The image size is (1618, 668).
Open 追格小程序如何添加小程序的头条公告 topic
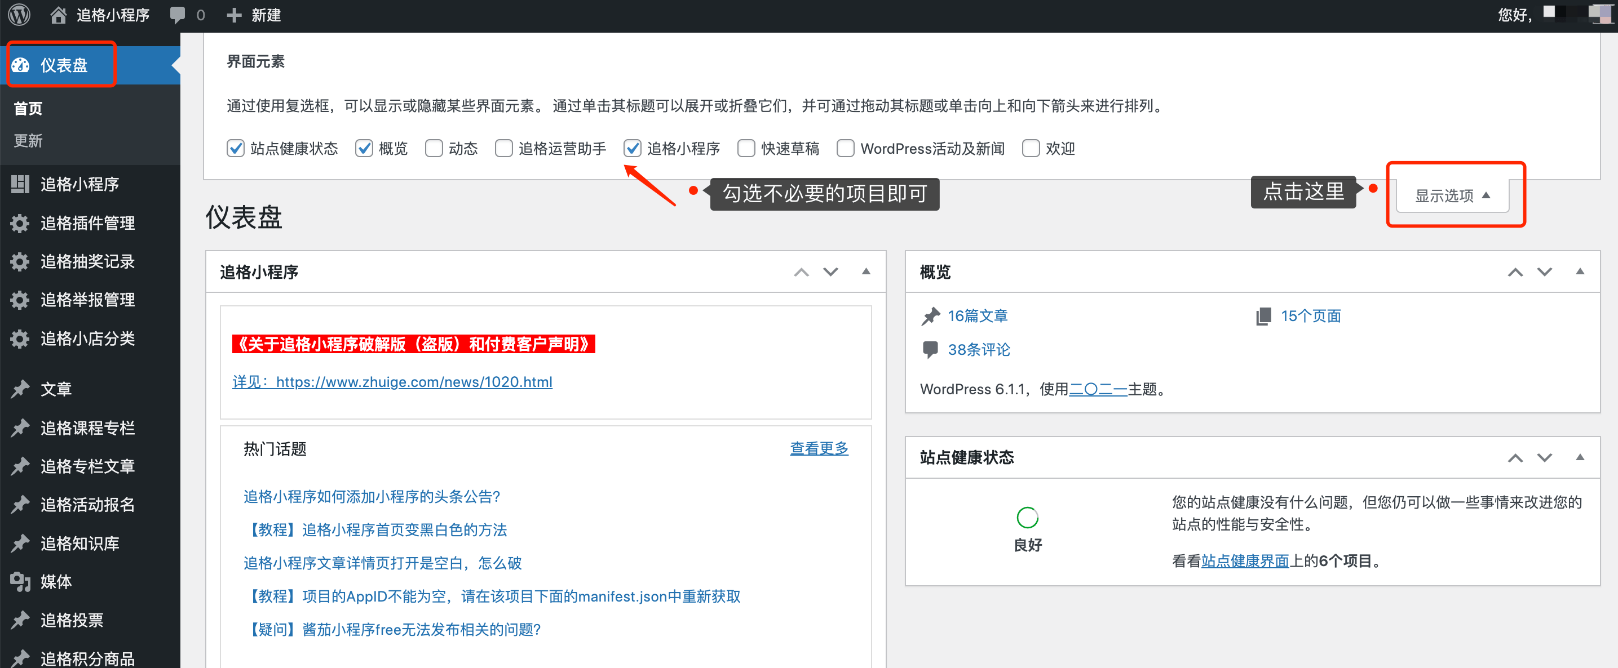[372, 497]
